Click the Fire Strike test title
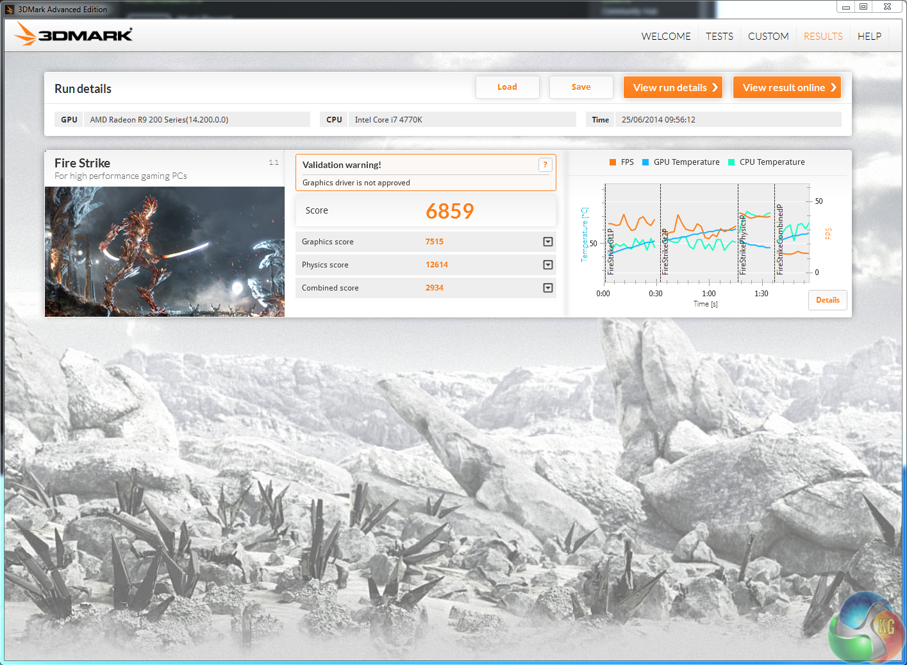907x665 pixels. (x=82, y=163)
